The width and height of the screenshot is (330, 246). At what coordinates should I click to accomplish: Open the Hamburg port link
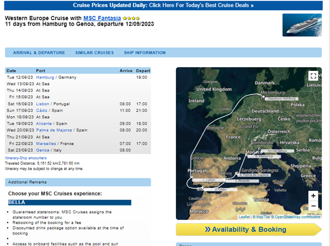[45, 77]
